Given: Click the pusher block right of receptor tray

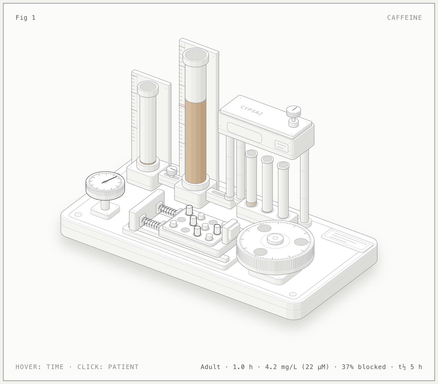Looking at the screenshot, I should (x=231, y=231).
